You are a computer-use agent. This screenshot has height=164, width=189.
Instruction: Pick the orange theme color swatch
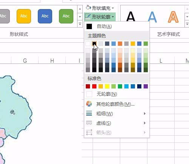click(120, 44)
